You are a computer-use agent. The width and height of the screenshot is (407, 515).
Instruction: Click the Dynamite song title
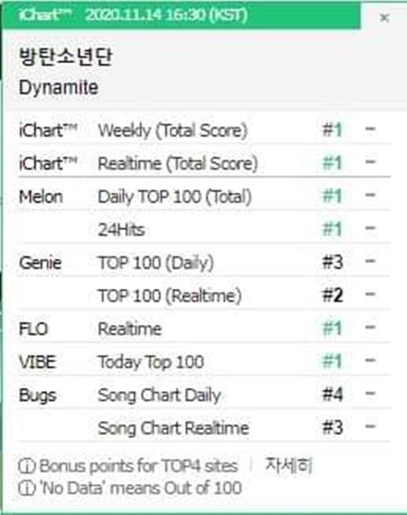click(x=59, y=87)
